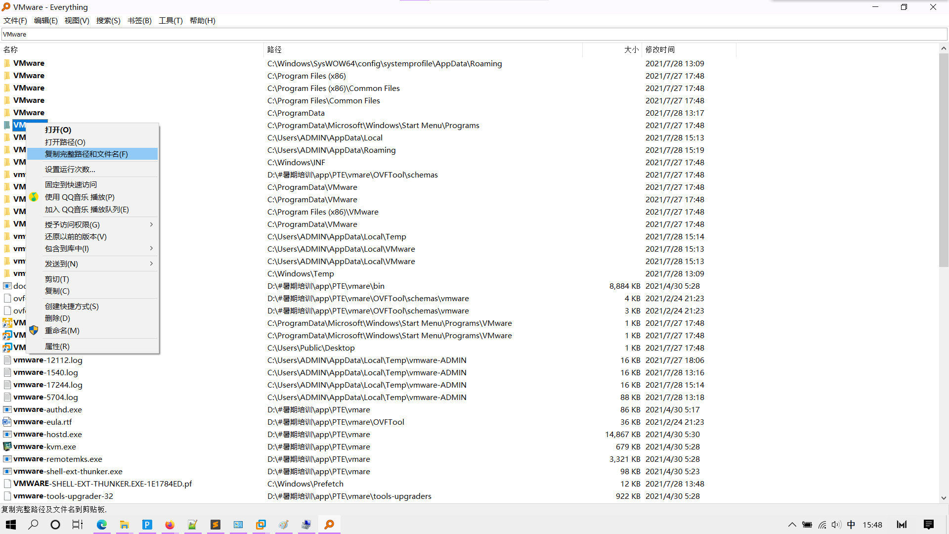949x534 pixels.
Task: Toggle the input method language indicator
Action: 851,525
